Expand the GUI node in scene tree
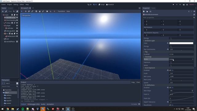This screenshot has width=197, height=111. pyautogui.click(x=3, y=39)
